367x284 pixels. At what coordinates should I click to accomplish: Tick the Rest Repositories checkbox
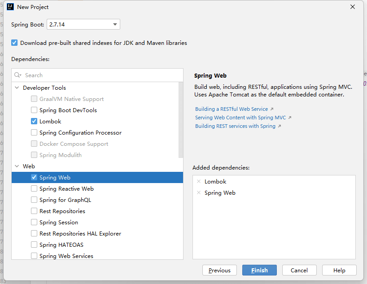(x=34, y=211)
